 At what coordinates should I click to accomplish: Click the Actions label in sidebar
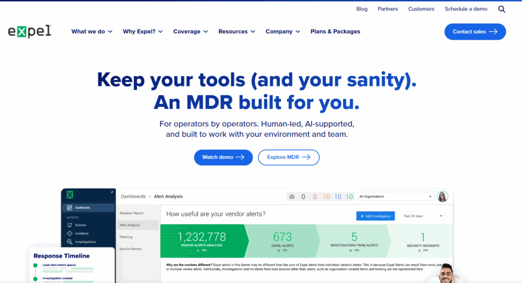coord(81,225)
